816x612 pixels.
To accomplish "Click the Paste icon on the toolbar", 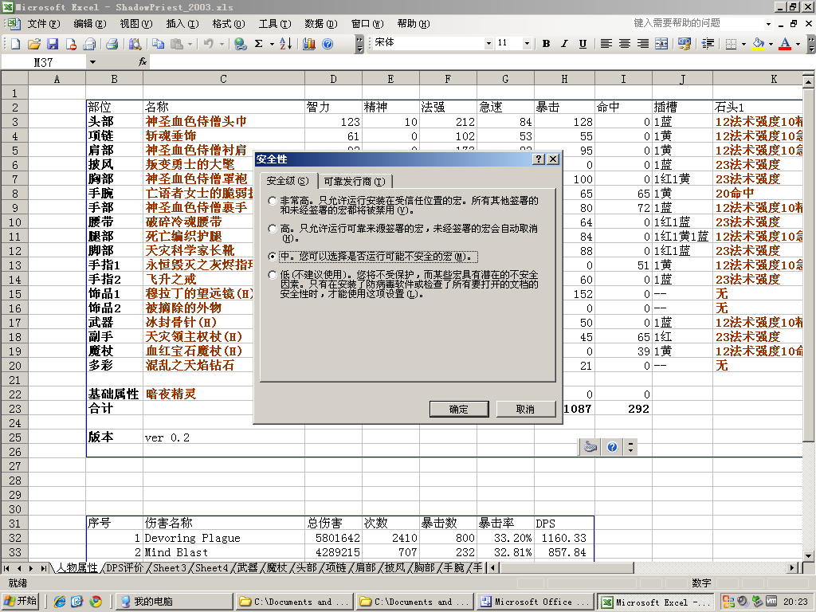I will point(176,45).
